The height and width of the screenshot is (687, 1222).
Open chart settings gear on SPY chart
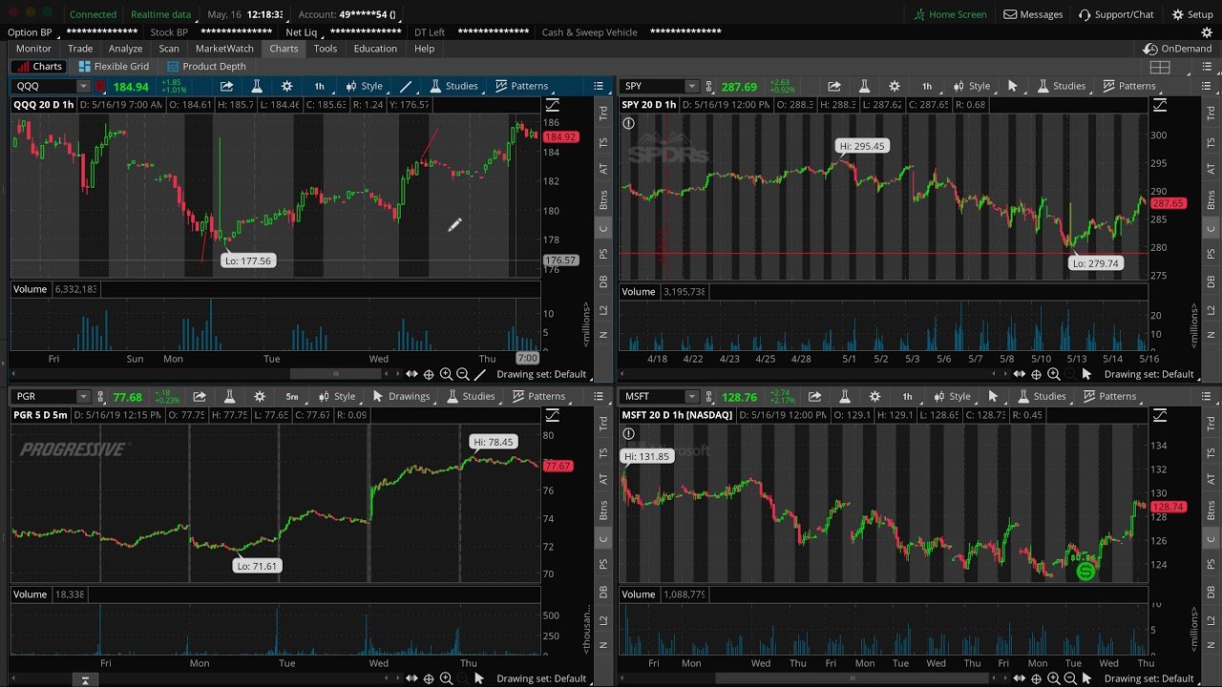point(894,86)
